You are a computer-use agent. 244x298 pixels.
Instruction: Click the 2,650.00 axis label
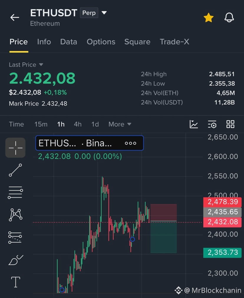(x=223, y=137)
